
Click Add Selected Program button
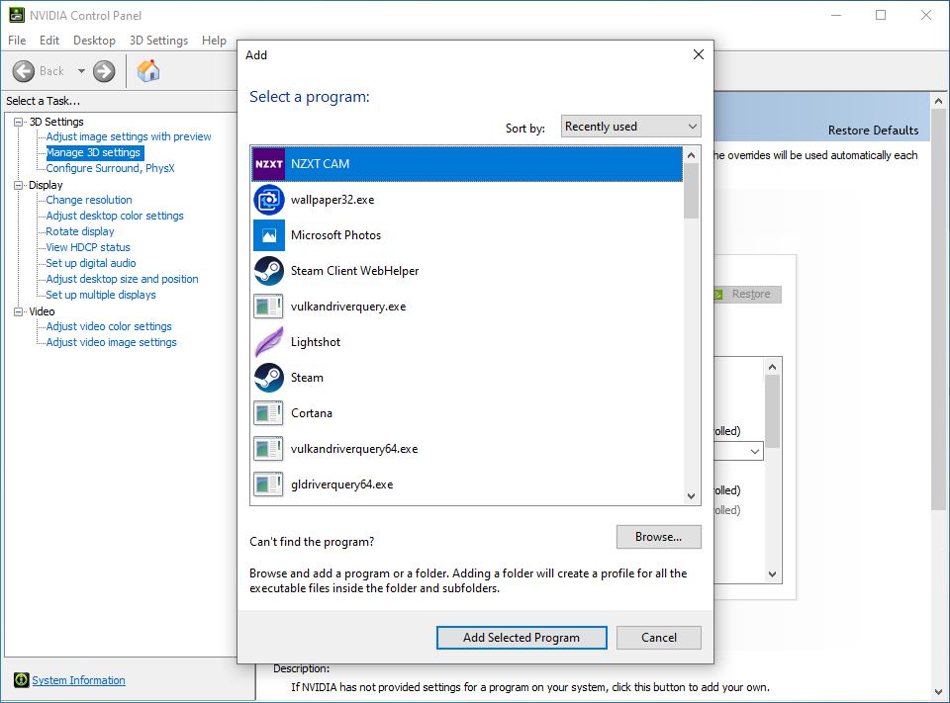coord(522,638)
